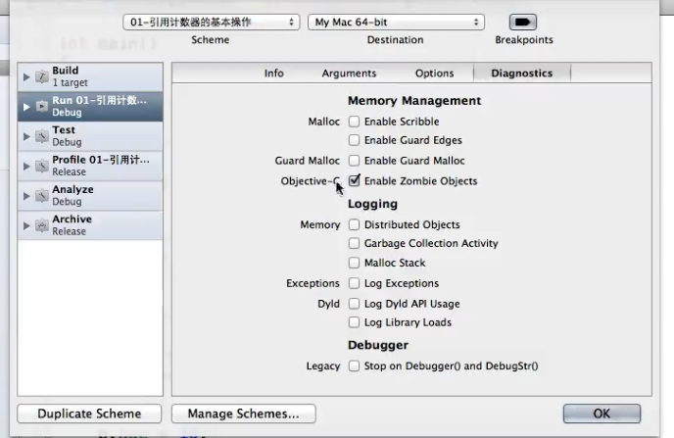Viewport: 674px width, 438px height.
Task: Click the Logging section heading
Action: point(372,204)
